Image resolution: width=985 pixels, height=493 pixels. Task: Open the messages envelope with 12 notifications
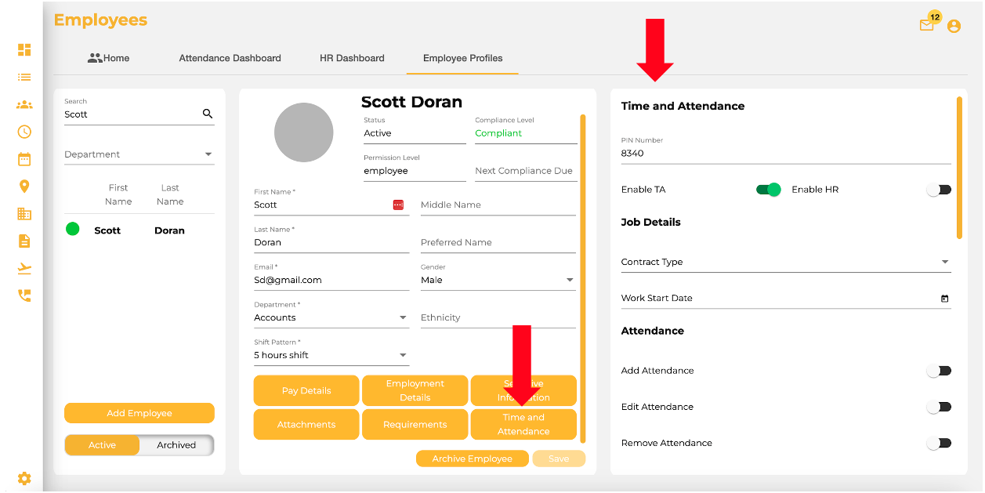tap(926, 26)
